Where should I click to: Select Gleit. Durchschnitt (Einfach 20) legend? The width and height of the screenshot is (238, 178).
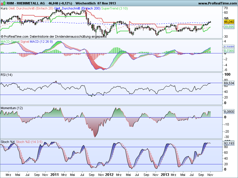pos(31,8)
